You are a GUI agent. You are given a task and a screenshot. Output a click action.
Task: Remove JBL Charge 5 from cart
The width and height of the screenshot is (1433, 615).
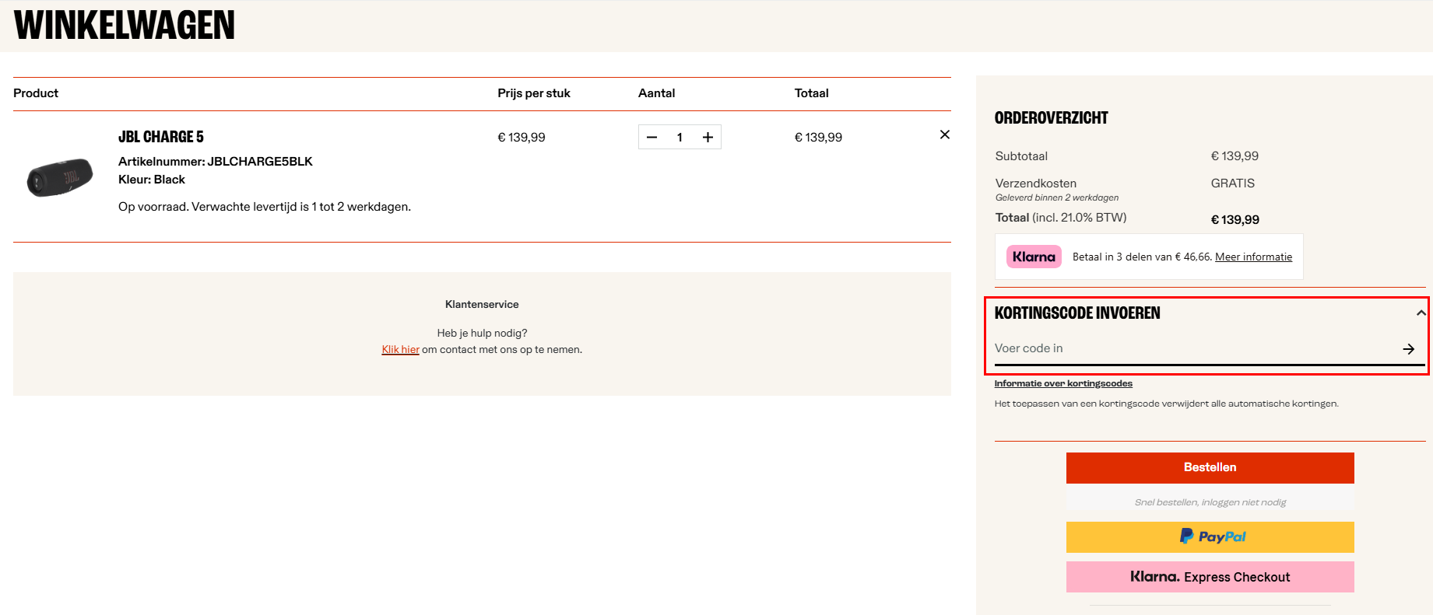tap(945, 135)
